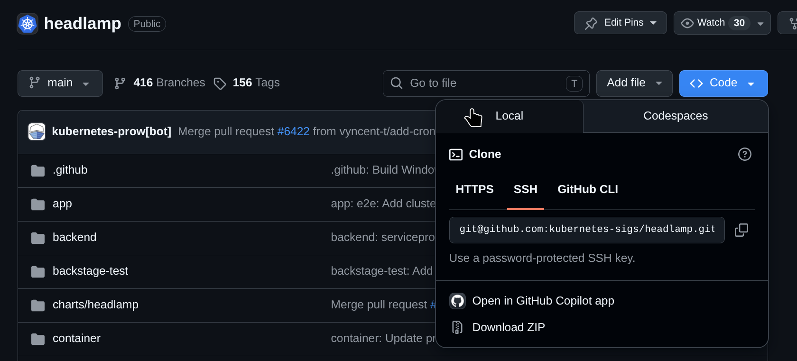Open the backend folder
This screenshot has height=361, width=797.
74,238
